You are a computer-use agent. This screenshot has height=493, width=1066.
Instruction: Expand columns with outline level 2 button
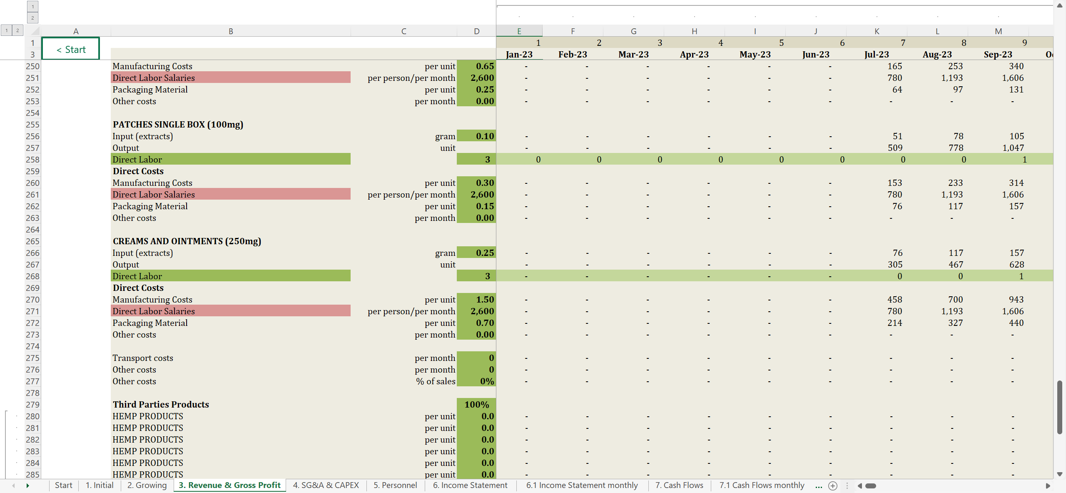(x=32, y=18)
